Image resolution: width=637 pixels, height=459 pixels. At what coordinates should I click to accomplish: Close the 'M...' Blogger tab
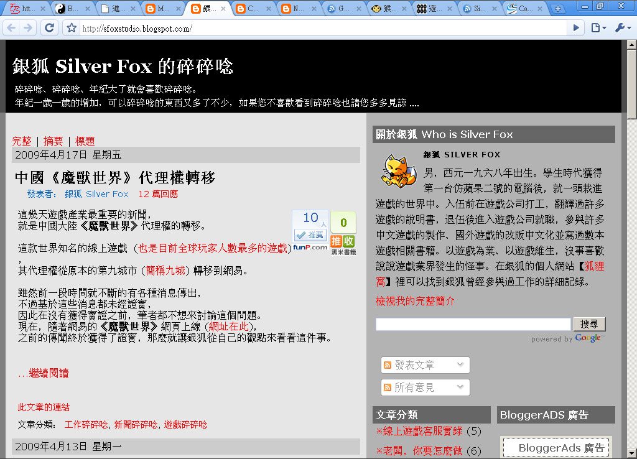pos(178,9)
